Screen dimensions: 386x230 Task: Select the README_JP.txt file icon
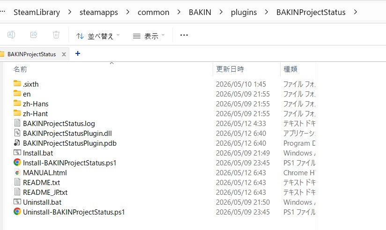17,192
